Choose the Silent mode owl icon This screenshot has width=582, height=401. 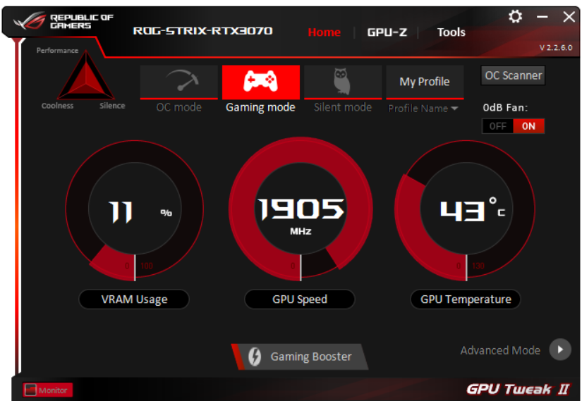tap(343, 82)
